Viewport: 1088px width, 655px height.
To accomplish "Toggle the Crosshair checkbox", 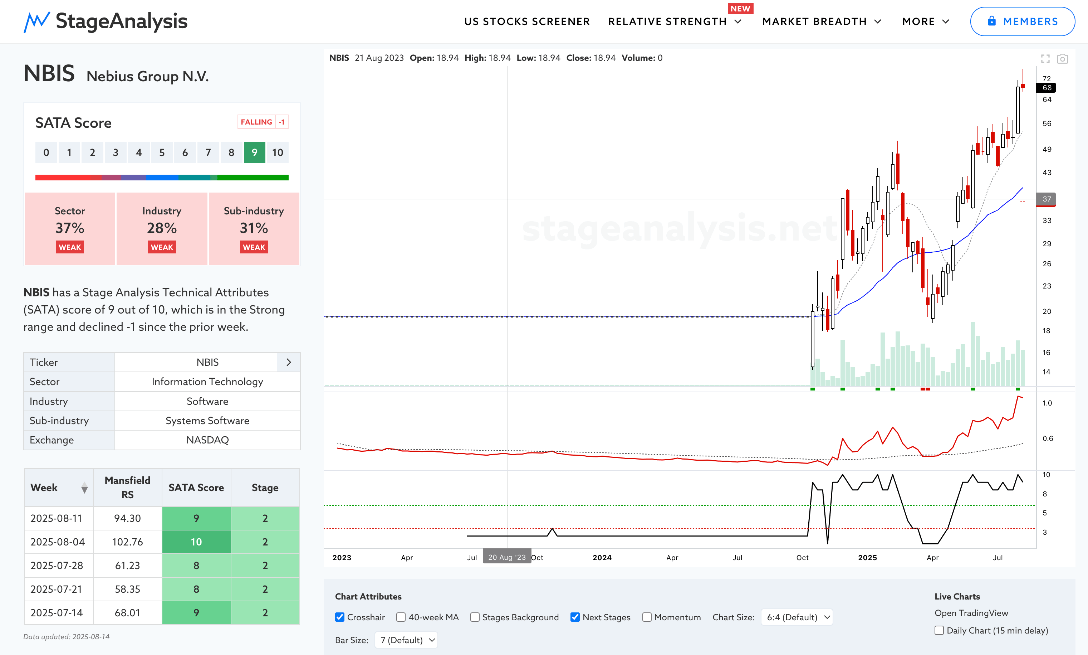I will click(339, 617).
